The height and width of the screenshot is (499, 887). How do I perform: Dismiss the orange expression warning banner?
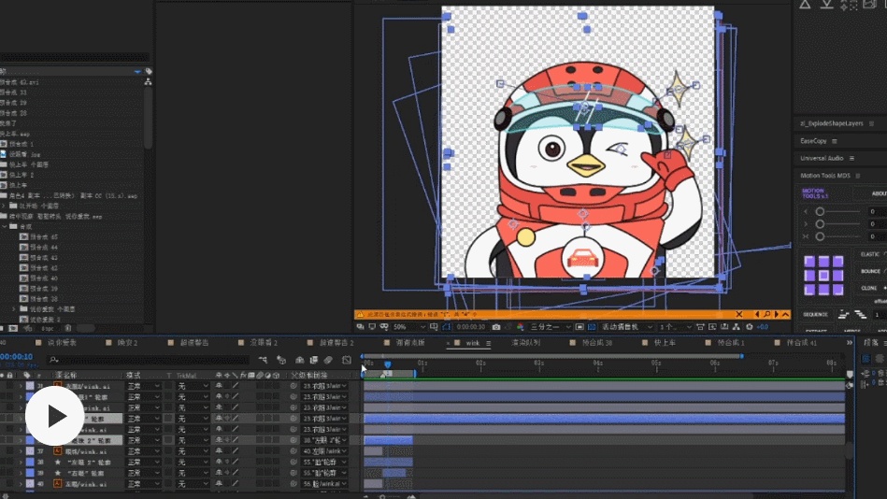coord(739,315)
